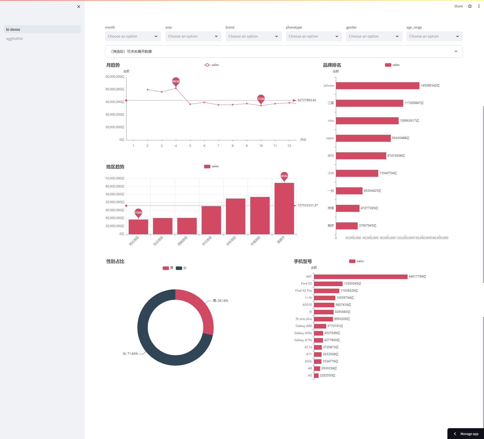Click the 9936 max marker pin
This screenshot has height=439, width=484.
tap(176, 82)
